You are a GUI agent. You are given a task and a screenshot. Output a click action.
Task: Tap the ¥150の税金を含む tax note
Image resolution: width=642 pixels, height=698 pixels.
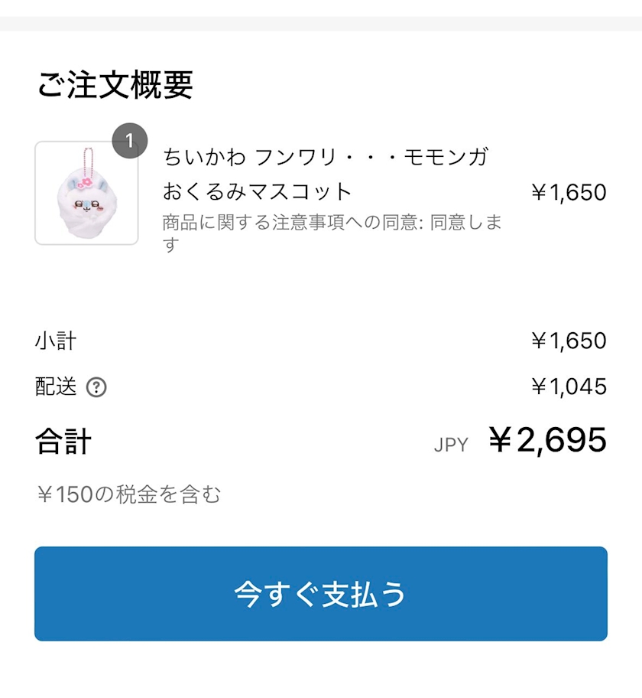tap(128, 494)
